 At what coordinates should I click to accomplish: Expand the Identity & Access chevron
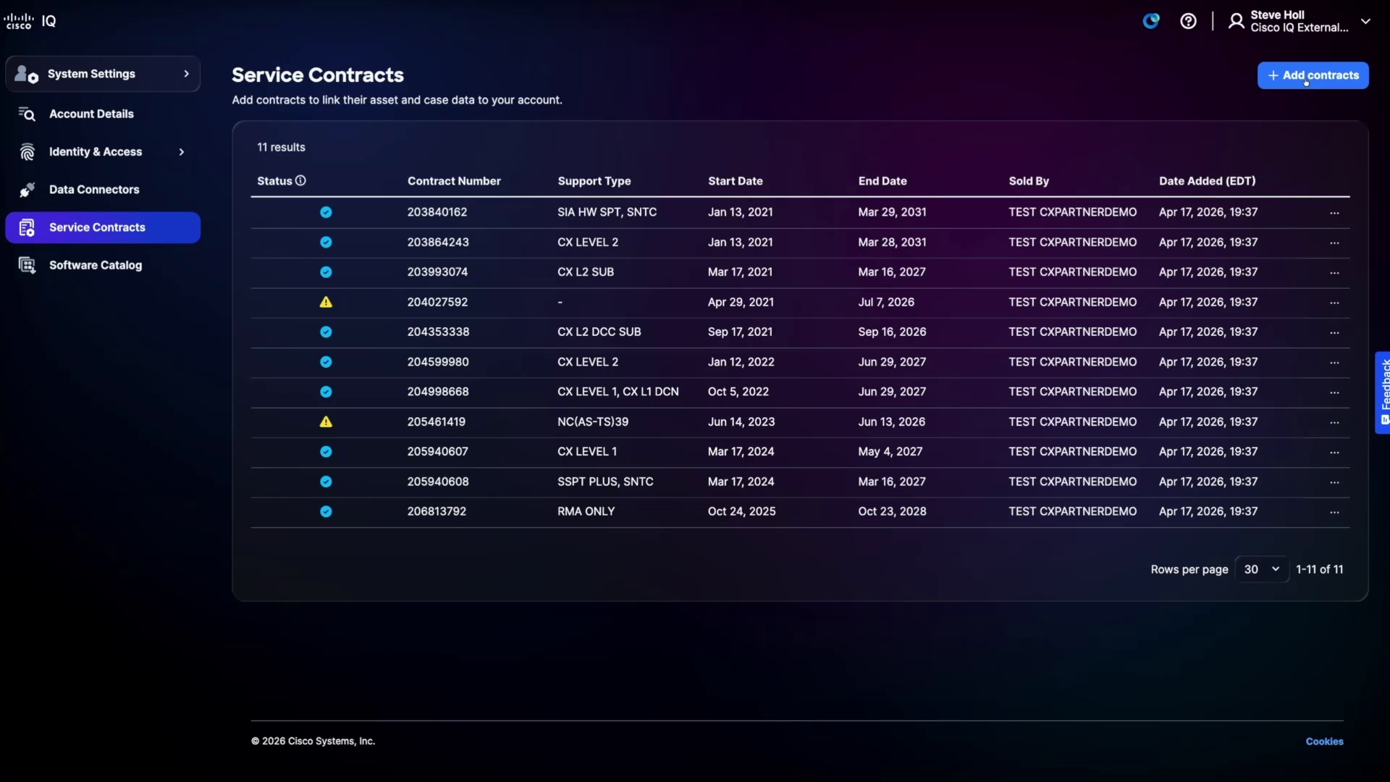click(181, 152)
